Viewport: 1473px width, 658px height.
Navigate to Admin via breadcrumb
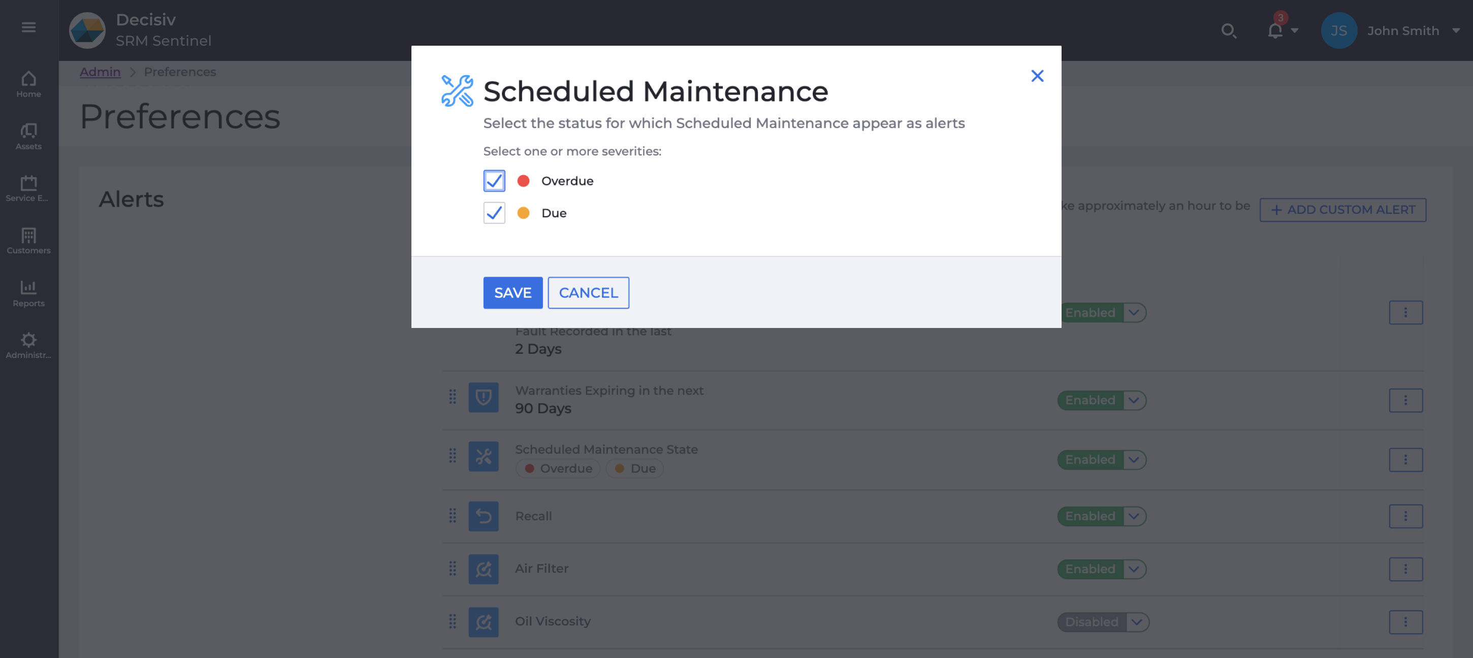pos(100,72)
